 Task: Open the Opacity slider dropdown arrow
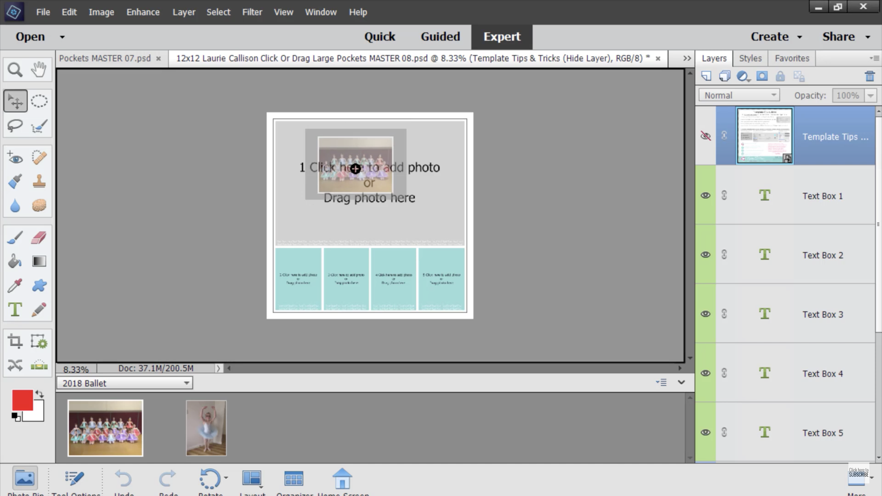coord(870,96)
